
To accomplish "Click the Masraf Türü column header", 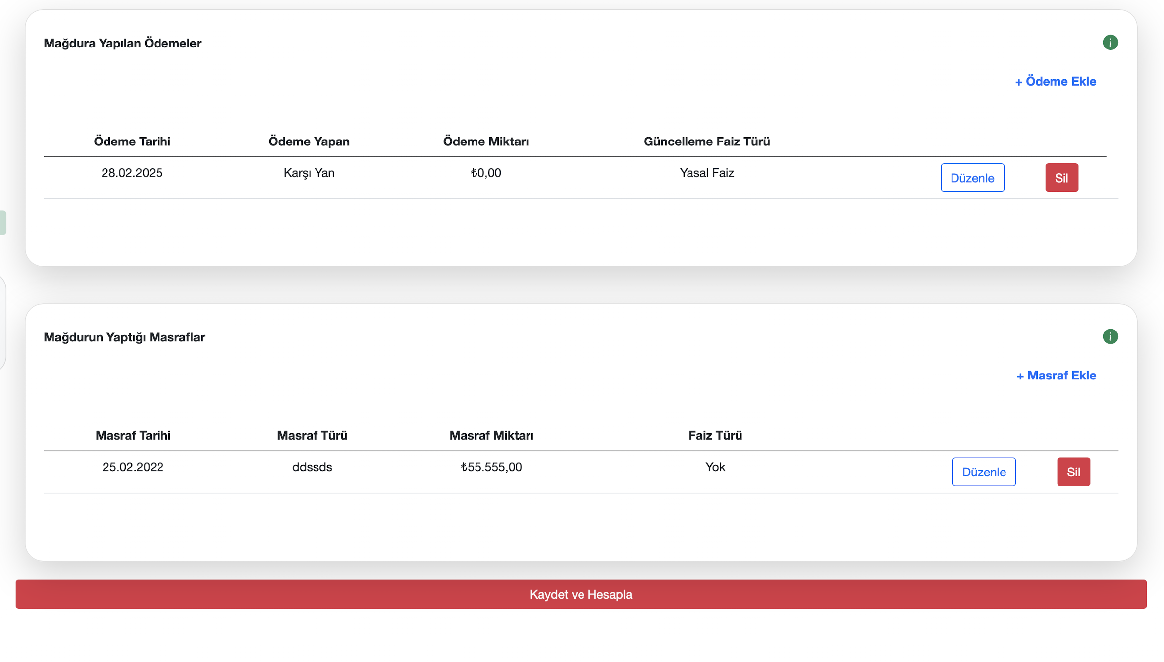I will pyautogui.click(x=312, y=435).
